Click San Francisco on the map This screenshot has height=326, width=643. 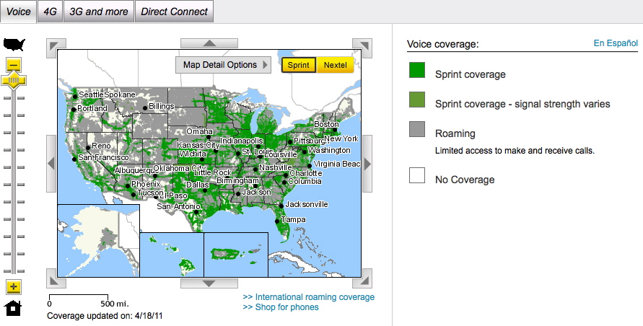(103, 157)
